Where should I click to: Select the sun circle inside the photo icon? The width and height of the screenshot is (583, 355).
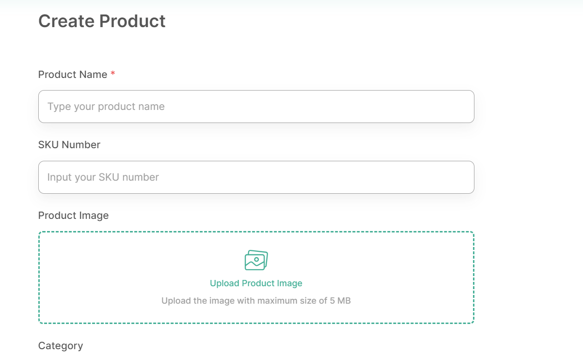(256, 260)
